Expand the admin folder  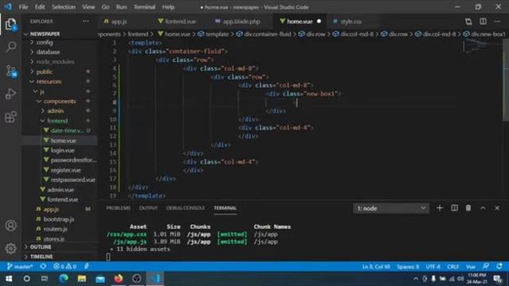(x=55, y=111)
